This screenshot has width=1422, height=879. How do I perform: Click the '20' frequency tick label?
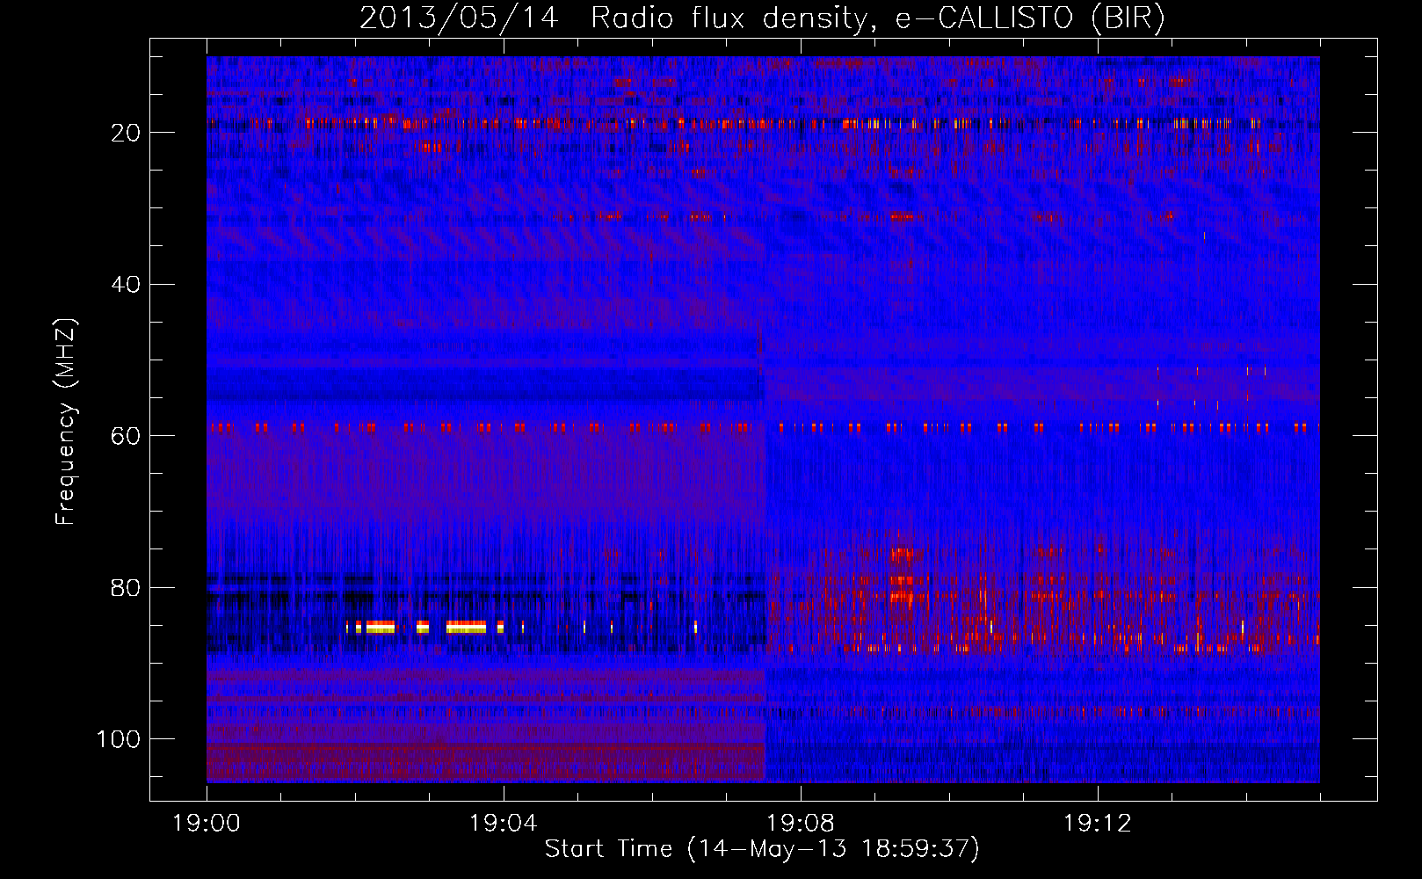[x=127, y=133]
